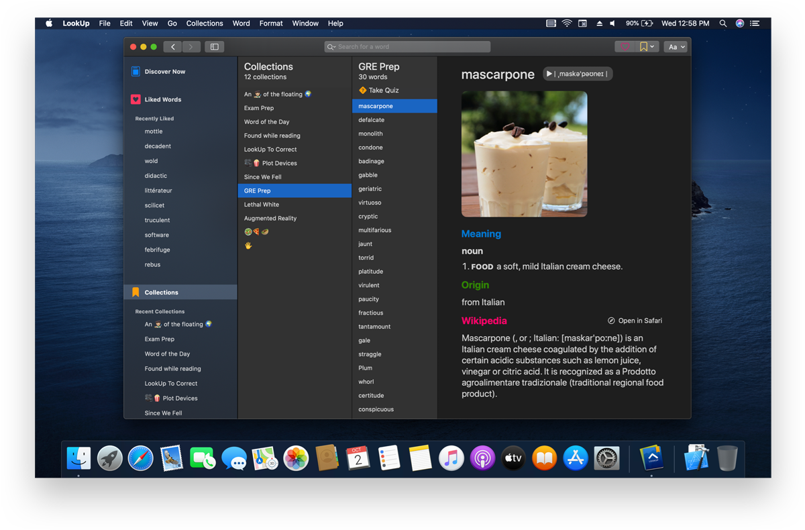This screenshot has width=805, height=530.
Task: Open Podcasts from the Dock
Action: coord(482,458)
